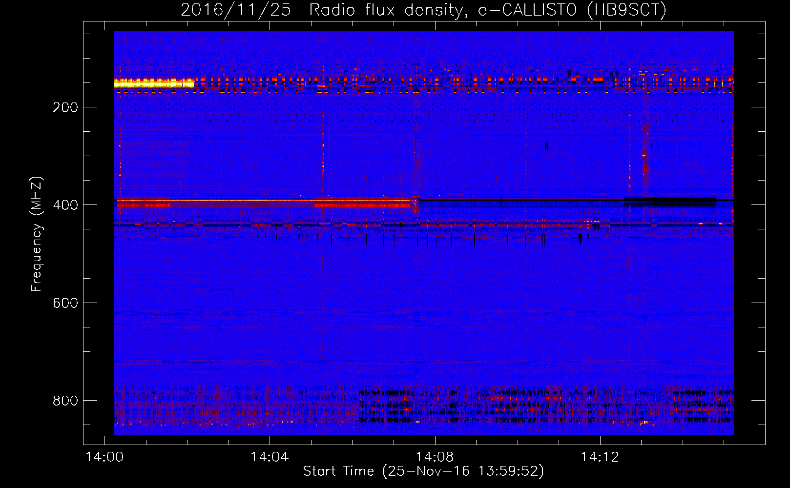Click the 800 frequency tick label
Viewport: 790px width, 488px height.
coord(65,401)
